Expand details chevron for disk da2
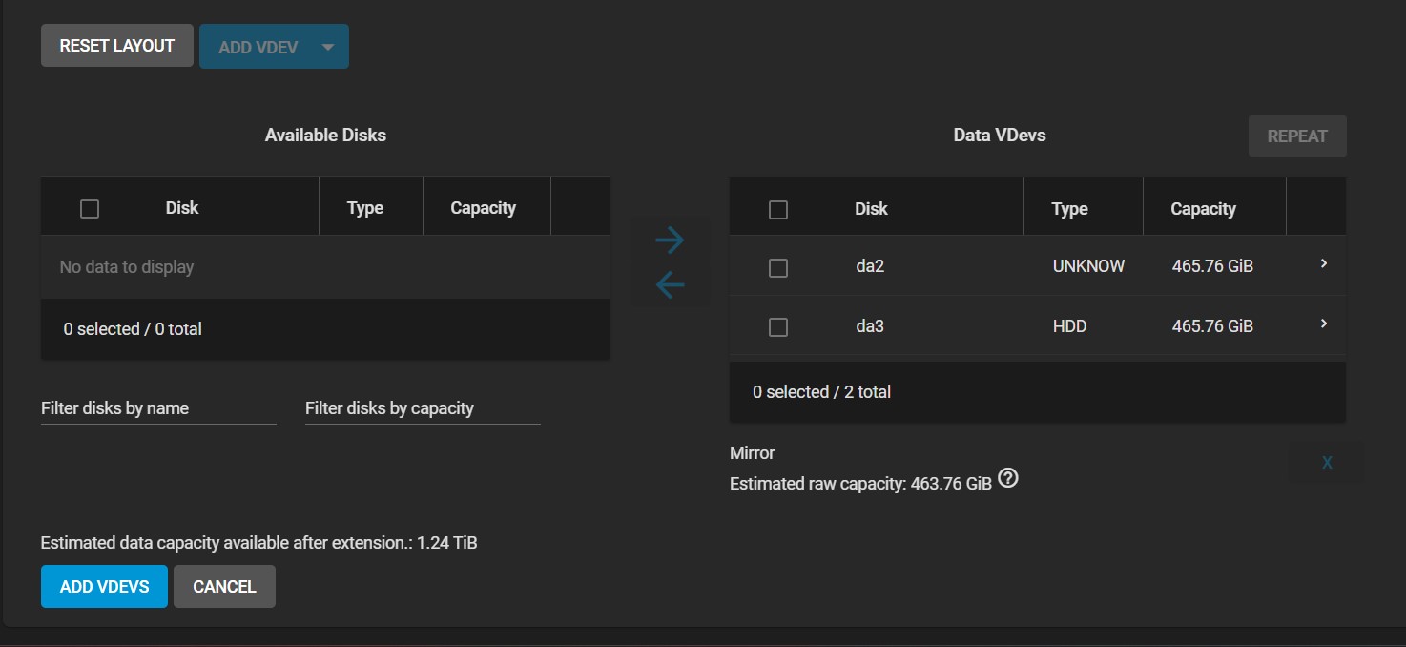The height and width of the screenshot is (647, 1406). point(1324,263)
